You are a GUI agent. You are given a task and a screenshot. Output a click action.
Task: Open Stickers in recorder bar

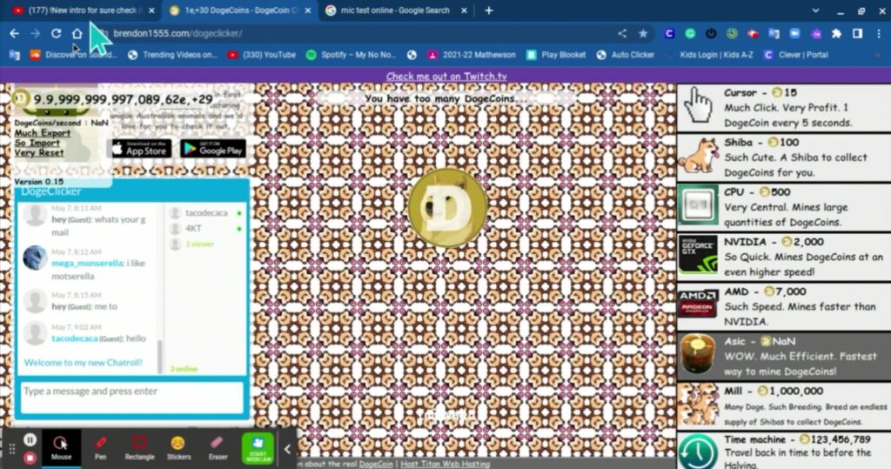(x=178, y=447)
